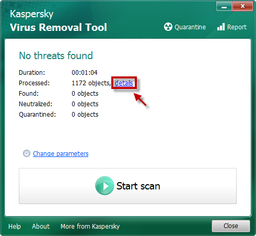Viewport: 256px width, 236px height.
Task: Click the Quarantine text label
Action: tap(190, 27)
